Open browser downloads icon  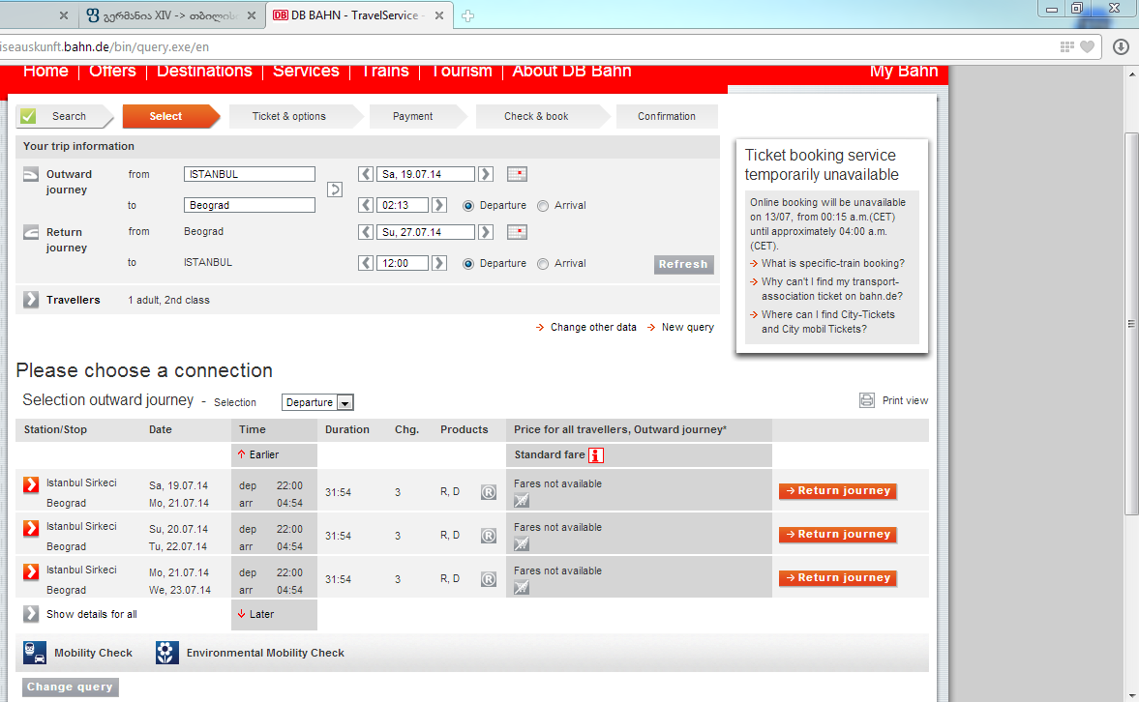[1121, 47]
